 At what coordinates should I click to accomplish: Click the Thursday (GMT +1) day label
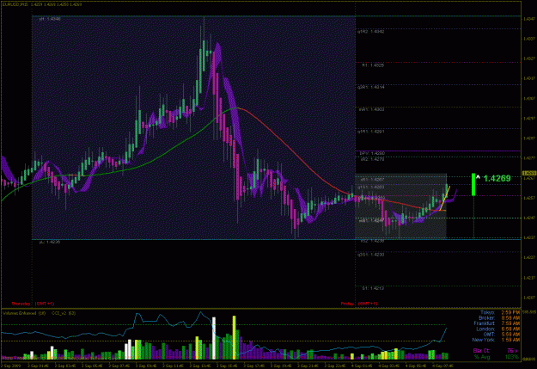point(33,304)
